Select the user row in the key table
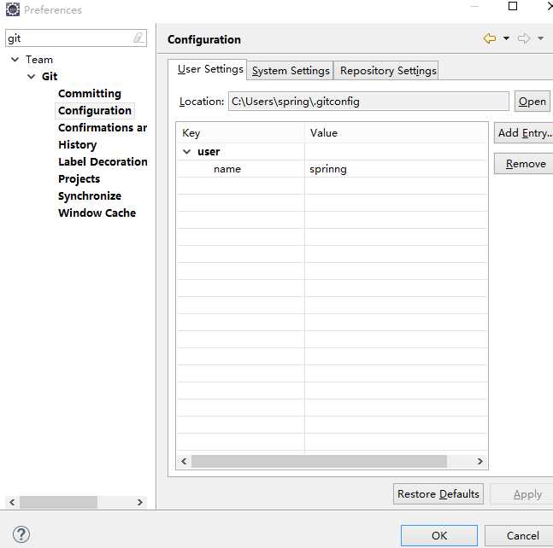This screenshot has width=553, height=548. (x=332, y=152)
